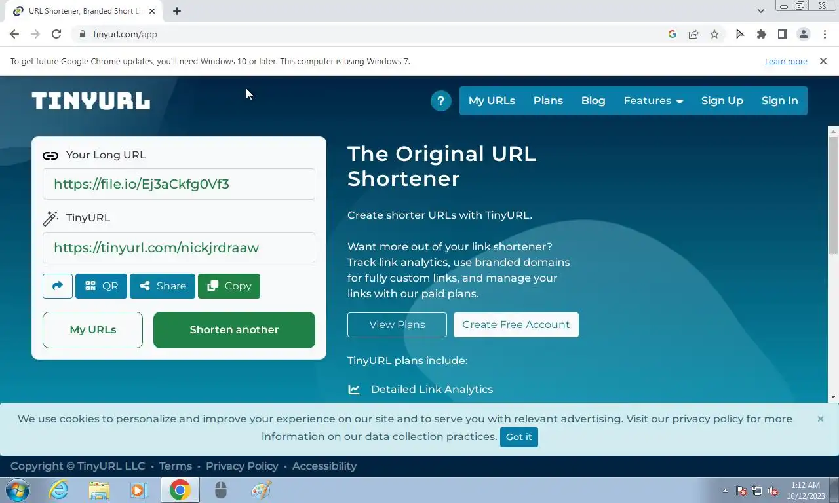The width and height of the screenshot is (839, 503).
Task: Click Detailed Link Analytics chart icon
Action: coord(354,390)
